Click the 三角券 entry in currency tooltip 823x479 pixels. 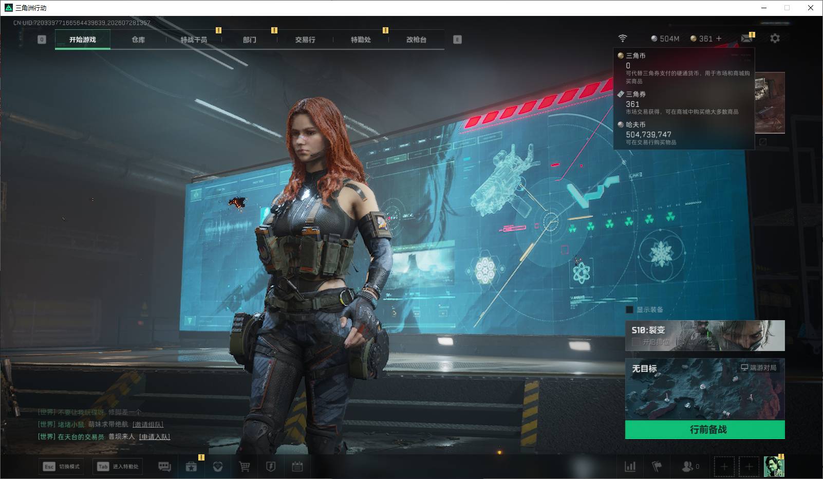(635, 94)
